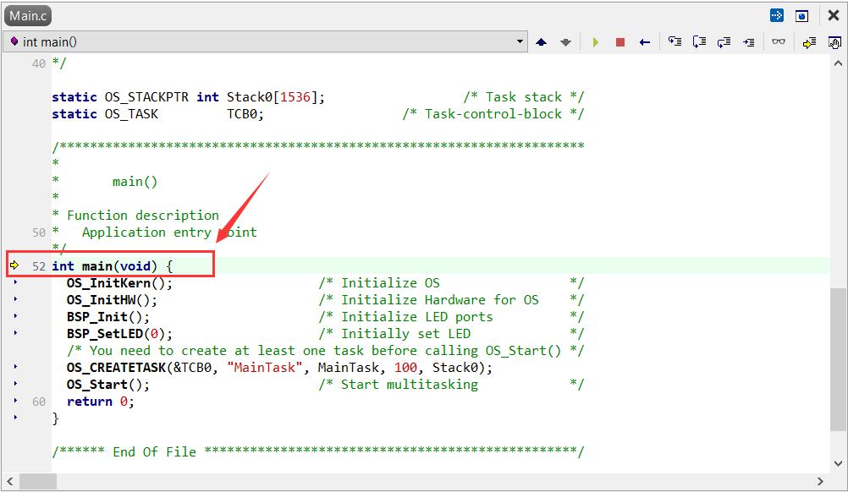
Task: Toggle breakpoint with the hand icon
Action: (x=834, y=42)
